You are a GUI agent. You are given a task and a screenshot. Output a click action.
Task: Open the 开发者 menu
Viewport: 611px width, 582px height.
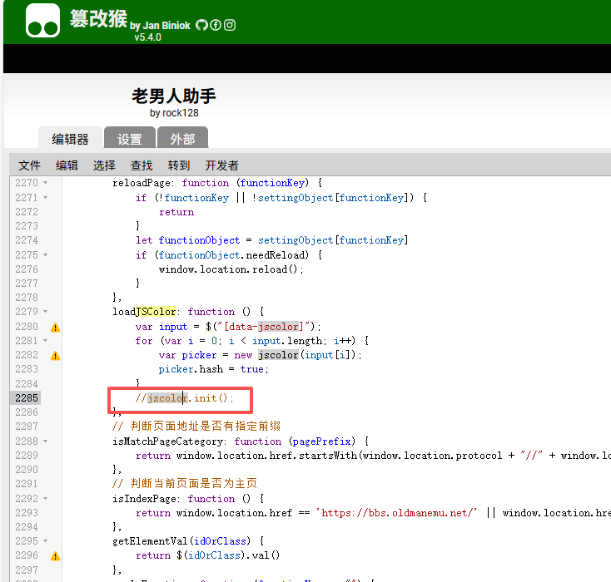click(221, 165)
